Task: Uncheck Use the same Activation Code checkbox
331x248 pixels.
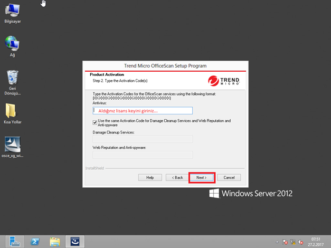Action: click(x=95, y=122)
